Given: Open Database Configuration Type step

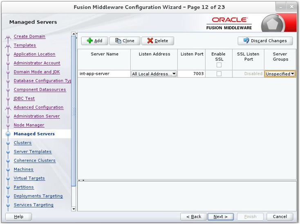Looking at the screenshot, I should click(42, 81).
